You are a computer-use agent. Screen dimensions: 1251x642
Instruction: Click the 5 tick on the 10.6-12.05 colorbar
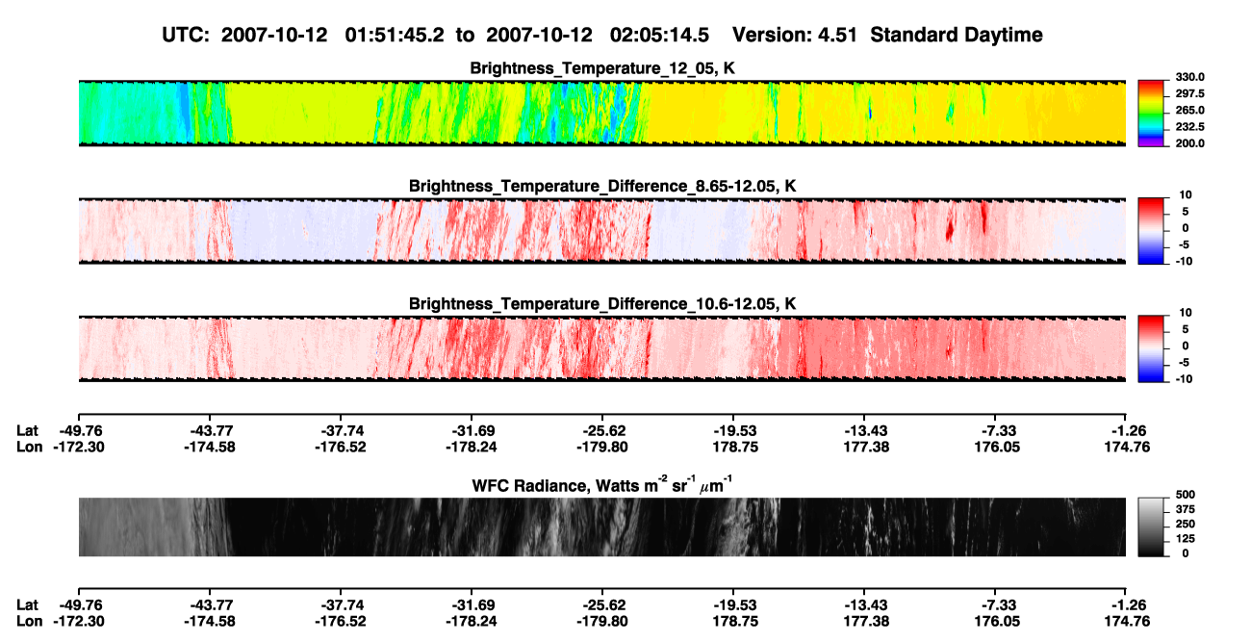[1187, 328]
